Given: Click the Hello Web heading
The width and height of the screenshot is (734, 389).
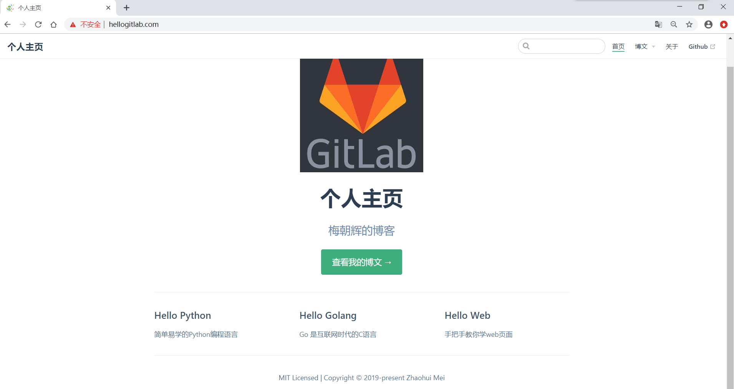Looking at the screenshot, I should [x=467, y=315].
